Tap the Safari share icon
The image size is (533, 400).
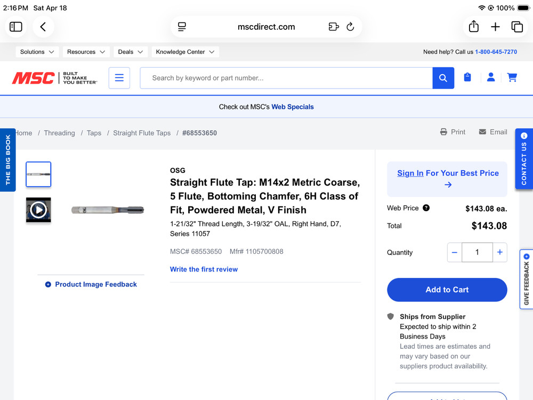473,27
